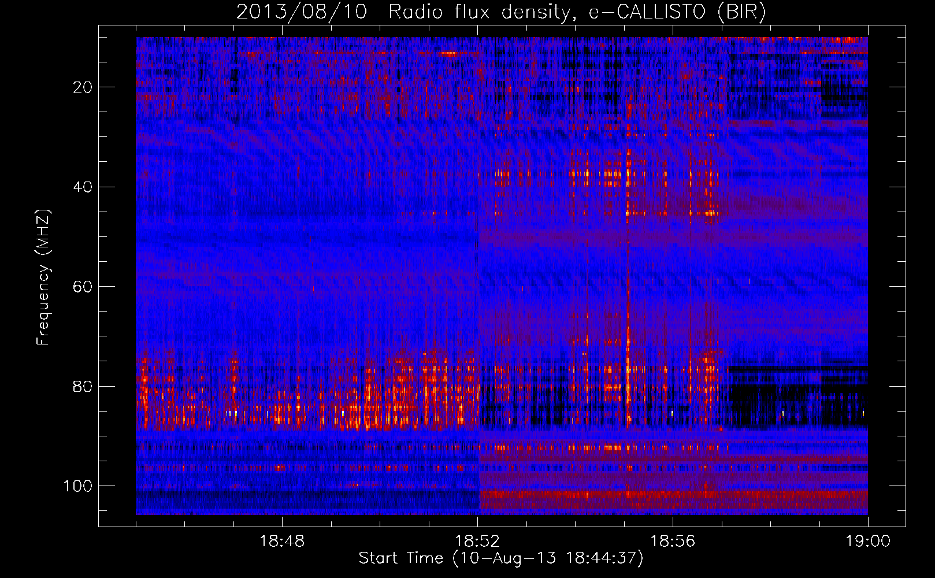This screenshot has height=578, width=935.
Task: Click the 100 MHz frequency tick label
Action: pos(78,486)
